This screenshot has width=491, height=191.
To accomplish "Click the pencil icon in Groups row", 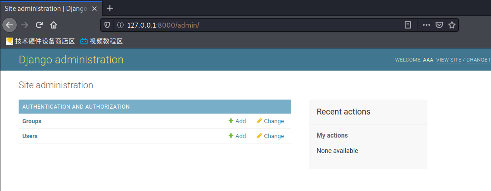I will coord(259,121).
